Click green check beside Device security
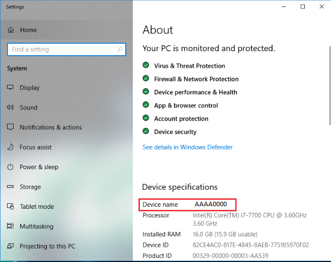The width and height of the screenshot is (331, 262). point(146,131)
